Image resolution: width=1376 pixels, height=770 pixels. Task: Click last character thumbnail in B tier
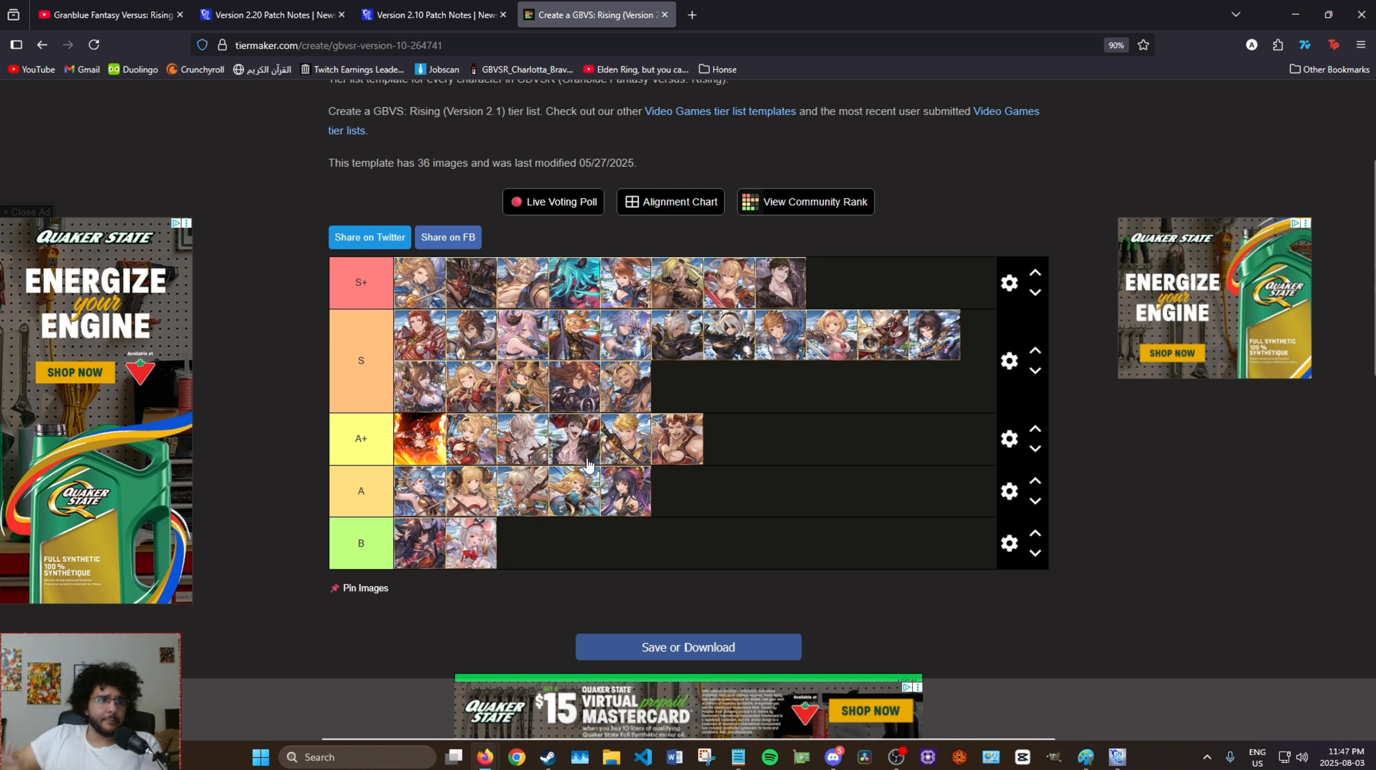[471, 543]
